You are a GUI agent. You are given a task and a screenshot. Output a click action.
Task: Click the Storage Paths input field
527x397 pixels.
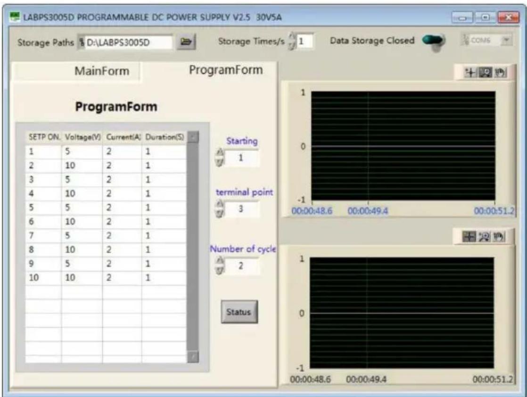[129, 42]
